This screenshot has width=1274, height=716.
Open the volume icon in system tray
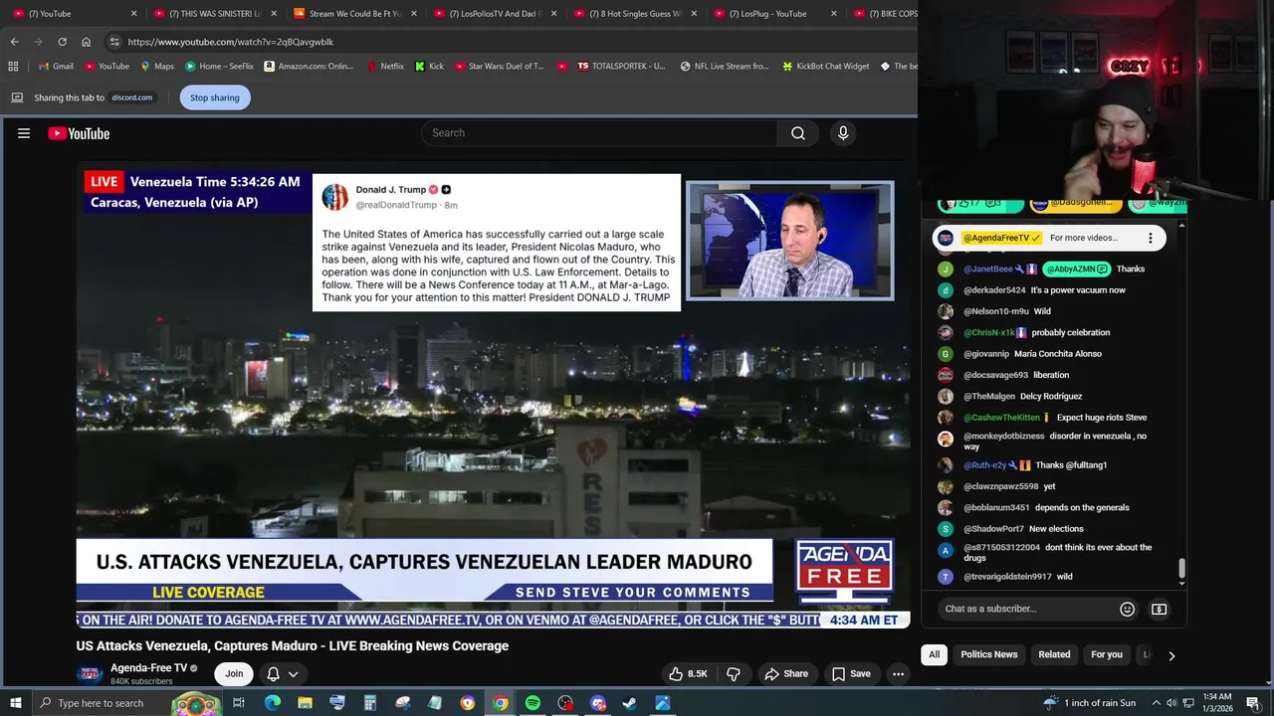1171,703
